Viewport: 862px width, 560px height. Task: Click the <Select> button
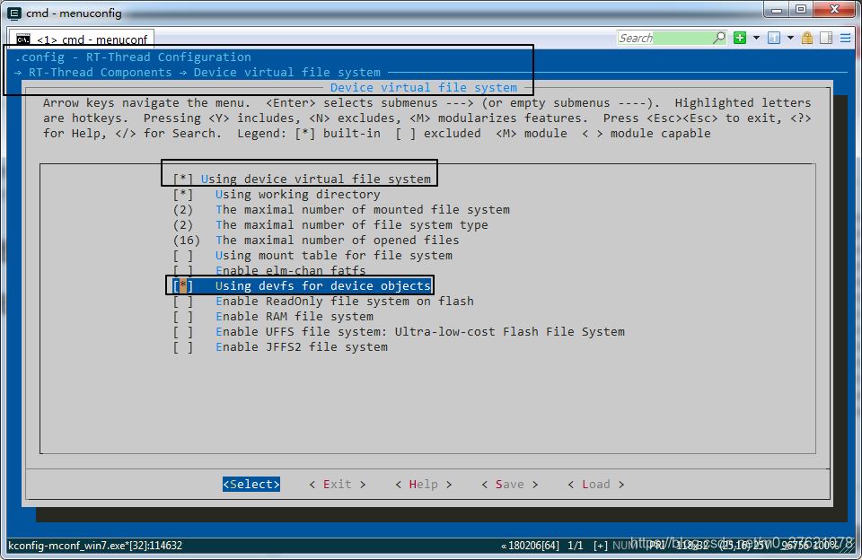point(251,484)
